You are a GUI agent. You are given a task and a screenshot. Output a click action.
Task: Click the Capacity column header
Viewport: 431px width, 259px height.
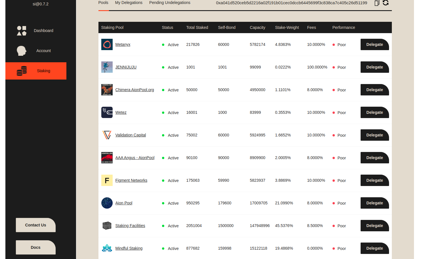(257, 27)
